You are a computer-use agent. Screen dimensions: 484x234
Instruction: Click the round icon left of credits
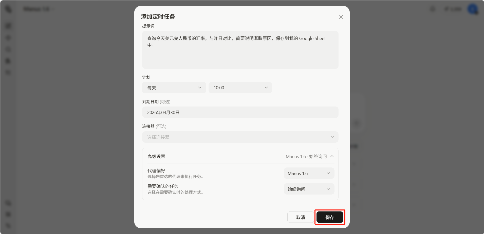433,9
